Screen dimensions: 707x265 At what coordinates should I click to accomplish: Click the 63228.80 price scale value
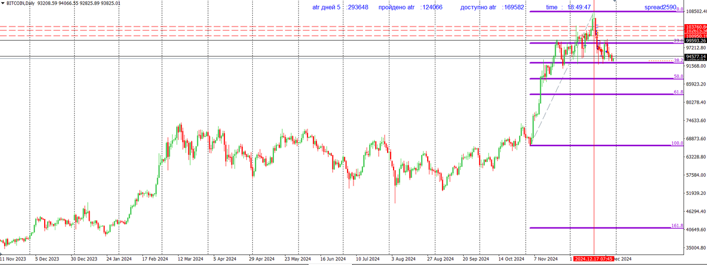(696, 157)
